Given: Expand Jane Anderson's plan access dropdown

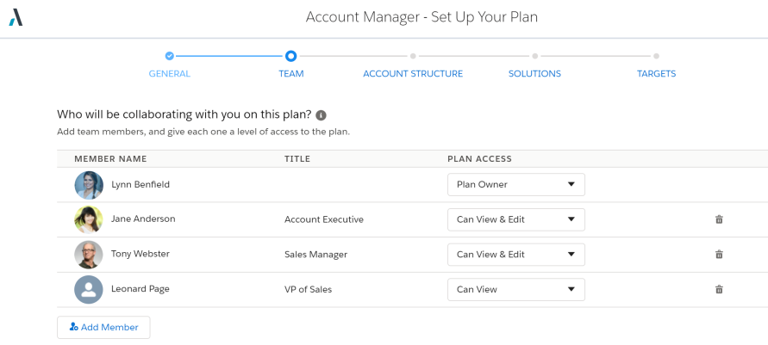Looking at the screenshot, I should 516,219.
